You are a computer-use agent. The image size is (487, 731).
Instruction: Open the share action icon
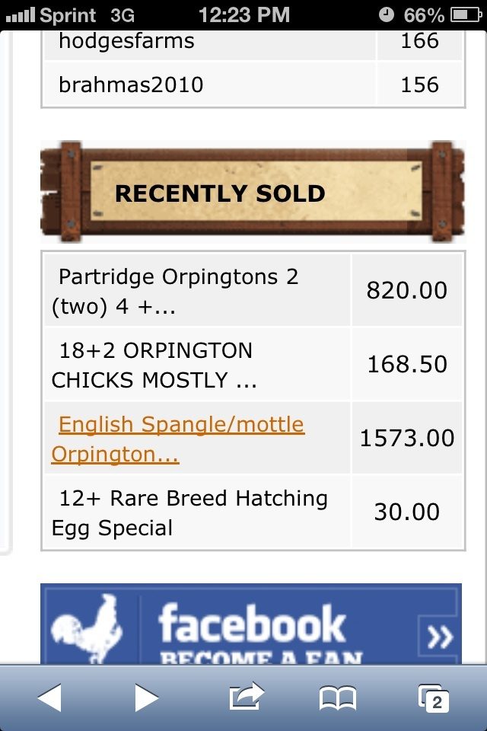tap(245, 695)
